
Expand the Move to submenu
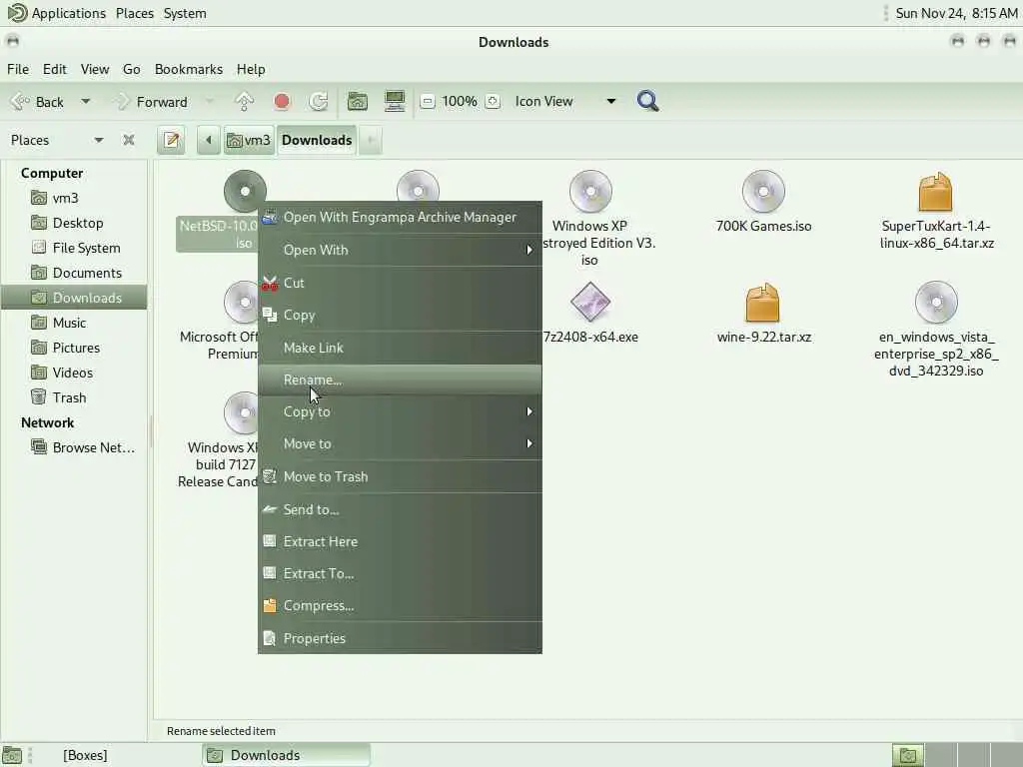tap(400, 443)
